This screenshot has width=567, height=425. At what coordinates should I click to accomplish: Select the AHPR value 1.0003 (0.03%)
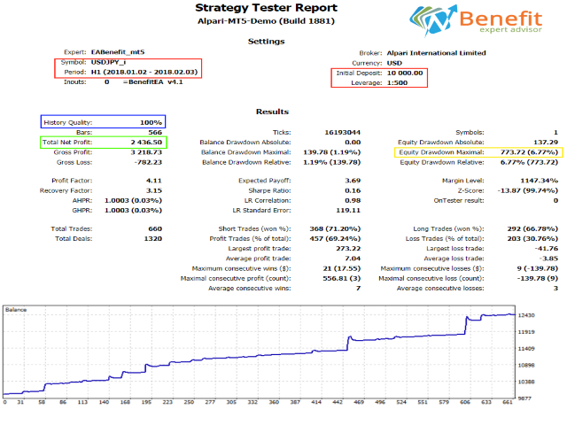tap(134, 200)
